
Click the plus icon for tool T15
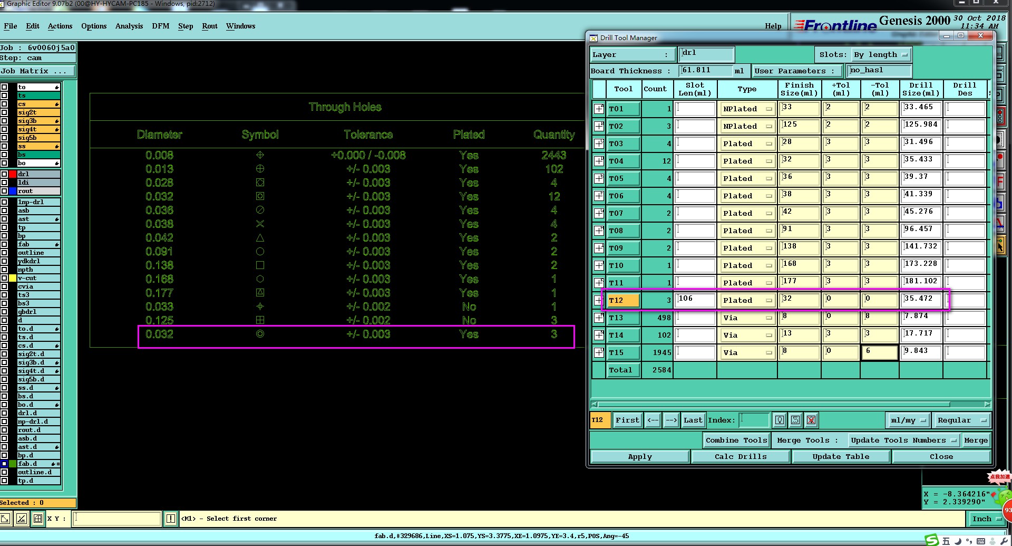(x=599, y=352)
